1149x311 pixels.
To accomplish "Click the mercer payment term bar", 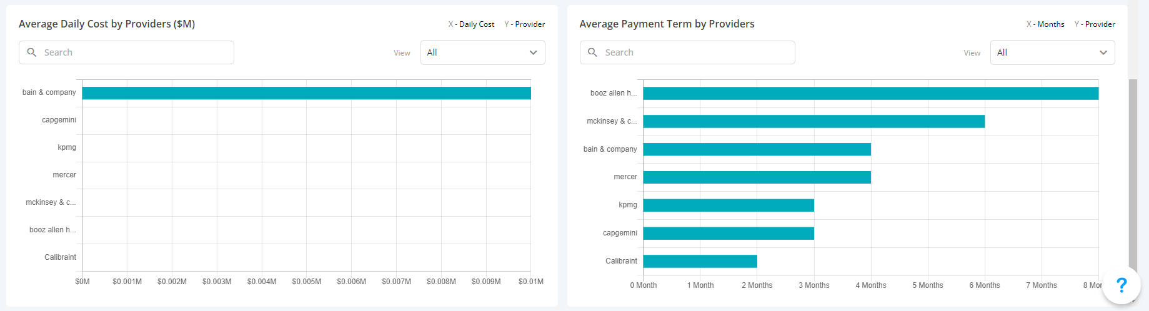I will (x=757, y=177).
